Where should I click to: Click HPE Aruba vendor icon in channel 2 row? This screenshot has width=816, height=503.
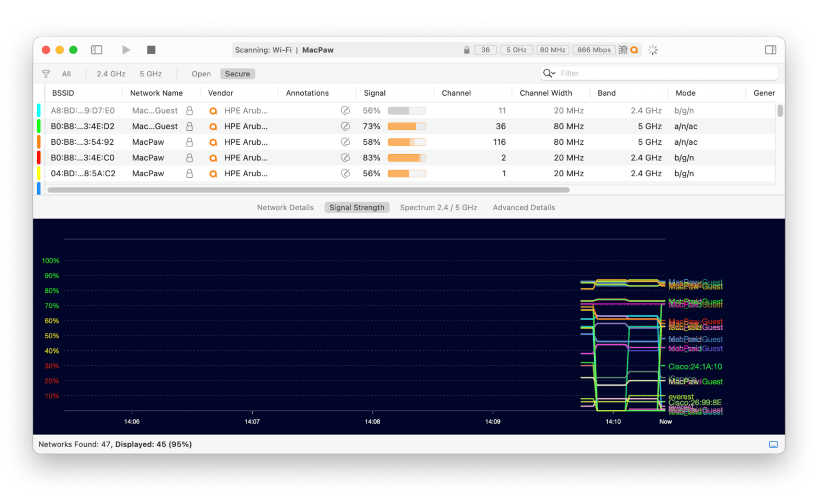pos(213,158)
